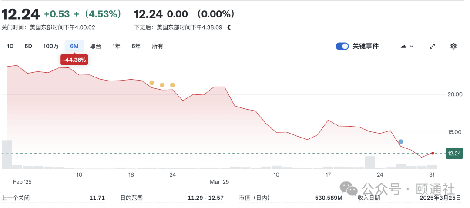Viewport: 470px width, 208px height.
Task: Open the chart type dropdown
Action: [406, 46]
